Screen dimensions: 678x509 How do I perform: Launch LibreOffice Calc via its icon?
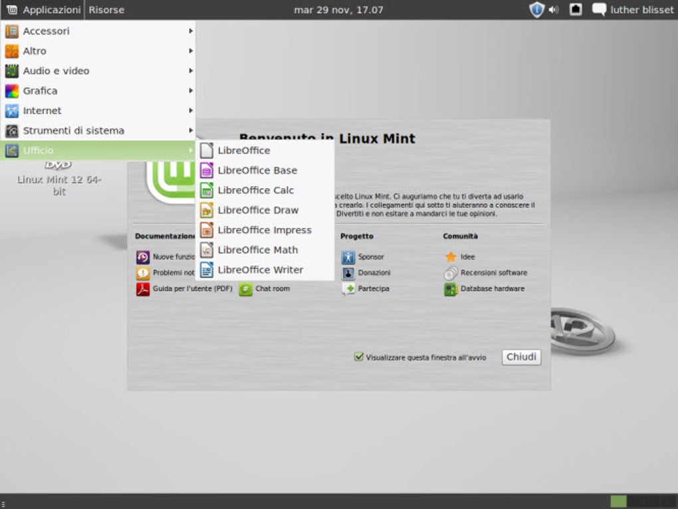[x=207, y=190]
